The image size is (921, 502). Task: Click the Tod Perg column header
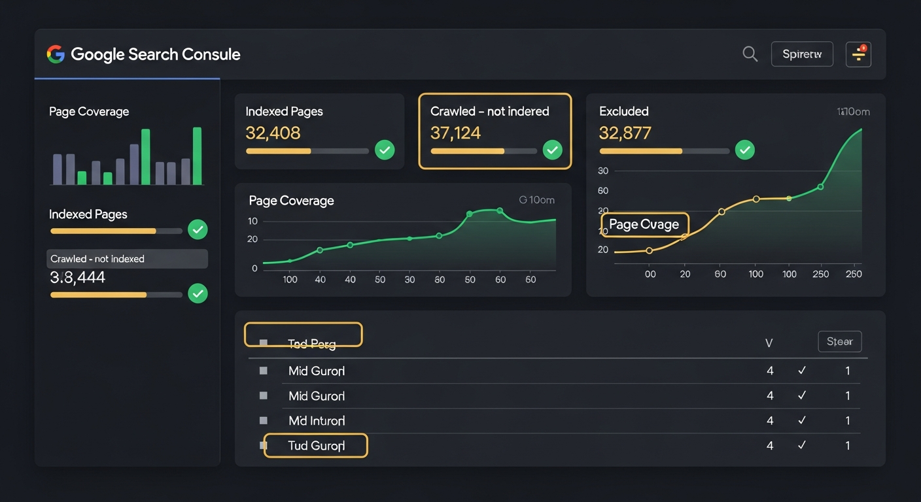[312, 344]
